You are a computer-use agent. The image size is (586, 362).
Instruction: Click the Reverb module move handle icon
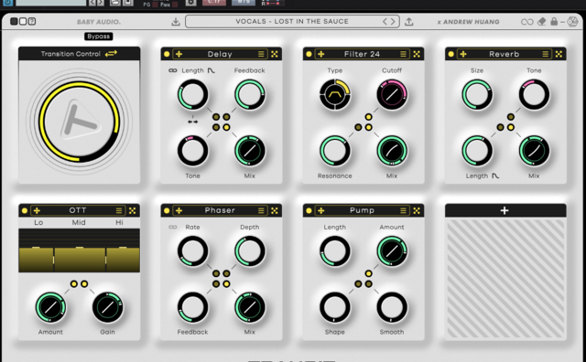(463, 54)
